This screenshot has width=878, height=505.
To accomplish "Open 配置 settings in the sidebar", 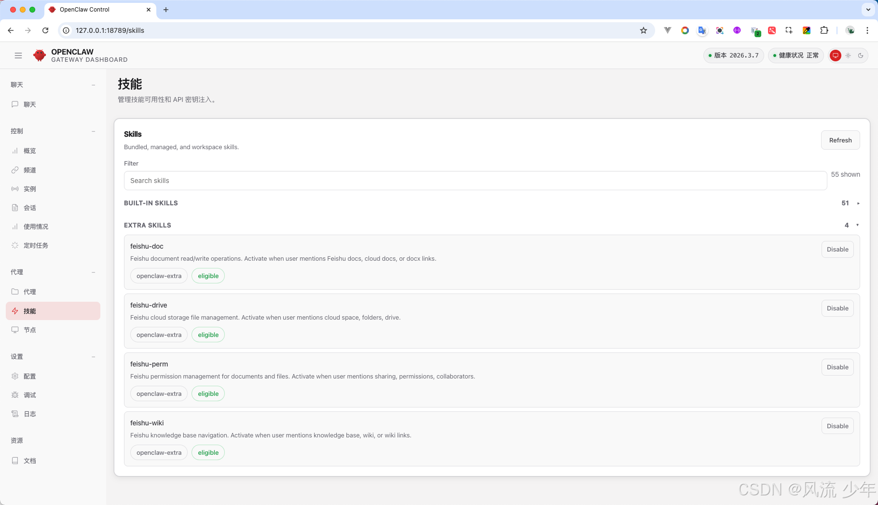I will coord(30,376).
